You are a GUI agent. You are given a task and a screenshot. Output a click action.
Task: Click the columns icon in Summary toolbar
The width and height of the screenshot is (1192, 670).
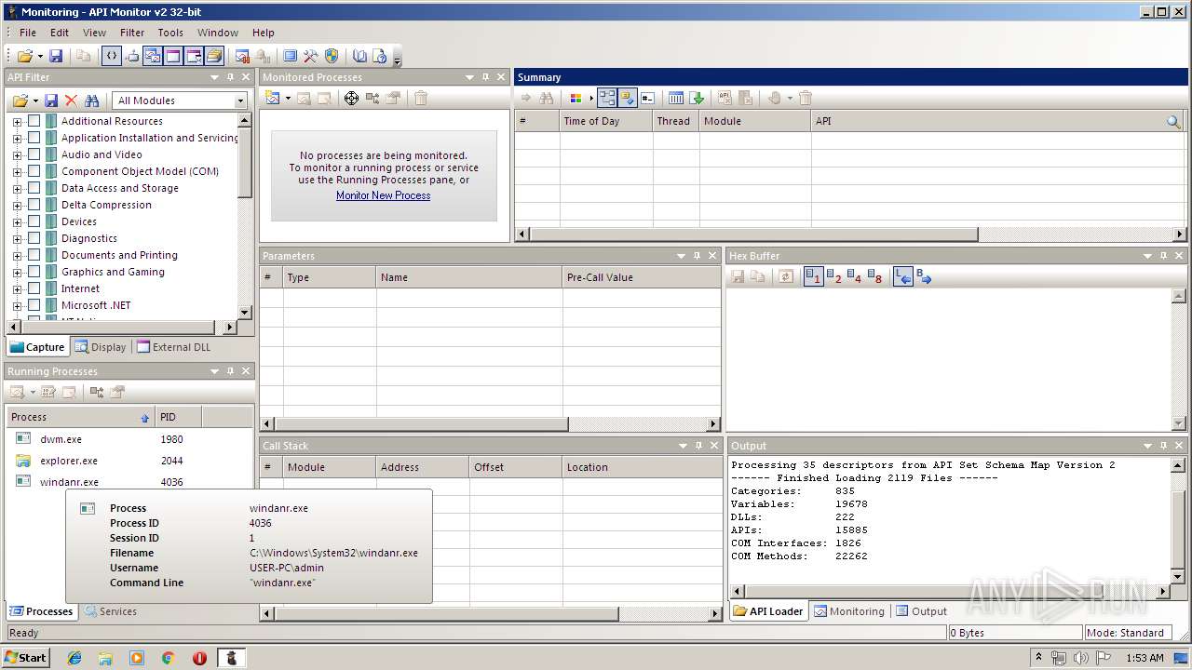point(676,98)
